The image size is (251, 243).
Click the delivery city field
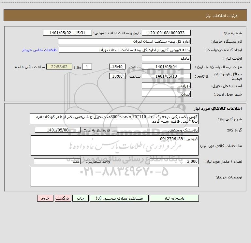[166, 94]
